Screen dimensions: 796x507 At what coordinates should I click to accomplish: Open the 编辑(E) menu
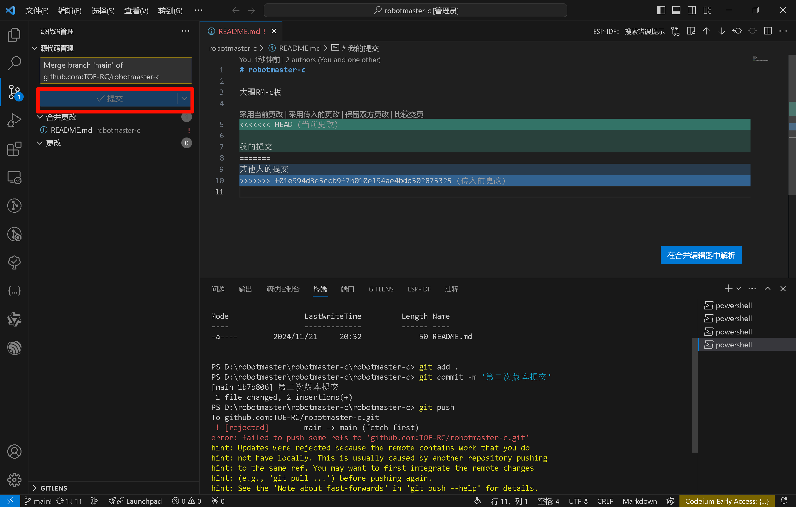(x=70, y=10)
